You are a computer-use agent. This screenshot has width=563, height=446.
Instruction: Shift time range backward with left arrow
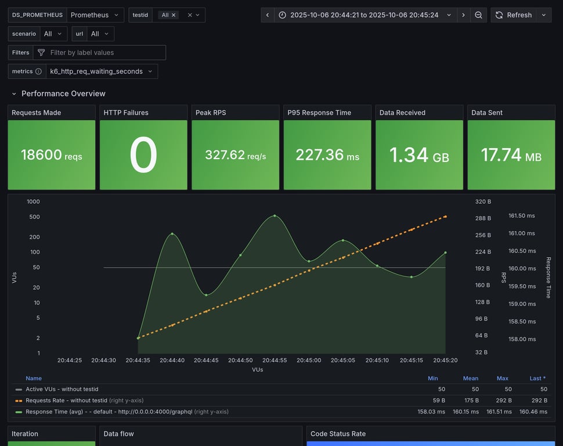[x=268, y=15]
